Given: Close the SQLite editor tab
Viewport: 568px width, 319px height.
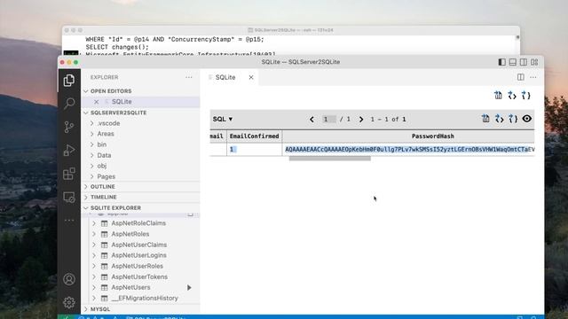Looking at the screenshot, I should pyautogui.click(x=251, y=77).
